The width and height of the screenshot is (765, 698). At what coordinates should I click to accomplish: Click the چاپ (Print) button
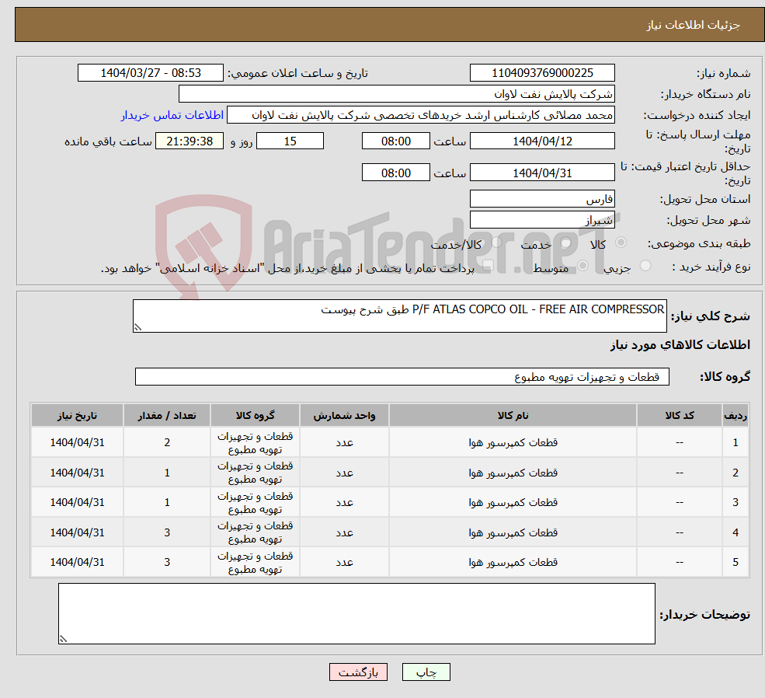(426, 672)
